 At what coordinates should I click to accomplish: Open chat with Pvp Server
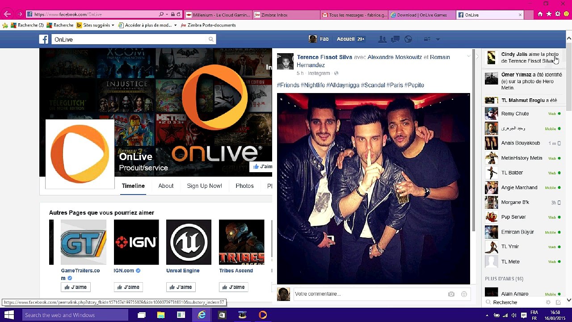[x=523, y=217]
